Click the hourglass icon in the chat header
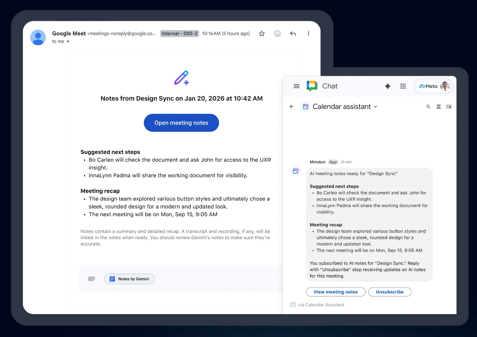477x337 pixels. tap(438, 107)
